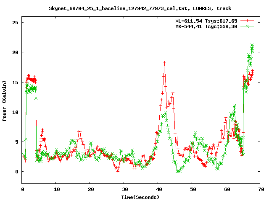Select the legend entry XL-611.54 Tsys:617.65
Screen dimensions: 269x201
[206, 21]
